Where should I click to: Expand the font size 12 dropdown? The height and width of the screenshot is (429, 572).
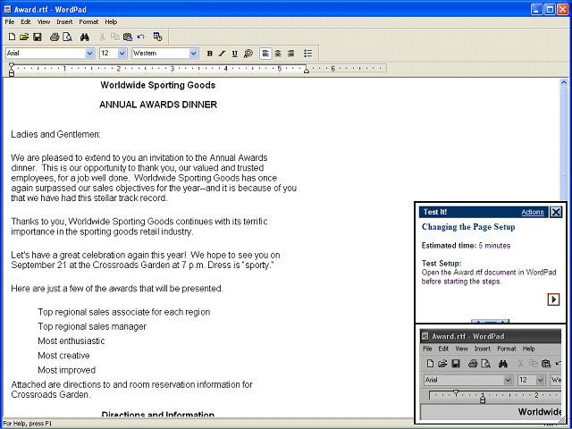coord(122,54)
